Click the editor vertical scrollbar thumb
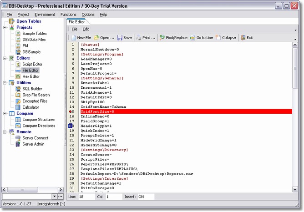The width and height of the screenshot is (304, 212). point(295,68)
